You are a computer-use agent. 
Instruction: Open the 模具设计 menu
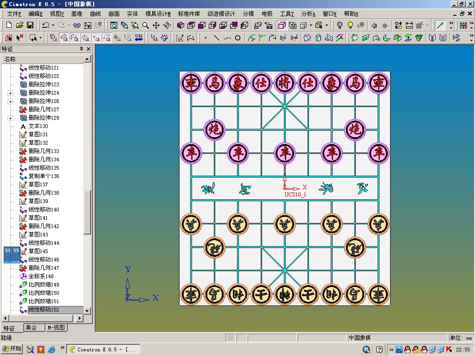click(x=158, y=14)
